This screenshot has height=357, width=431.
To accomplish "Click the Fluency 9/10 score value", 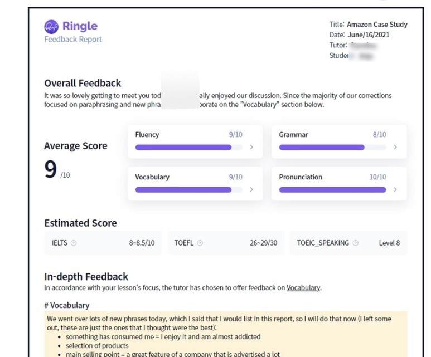I will pos(236,135).
